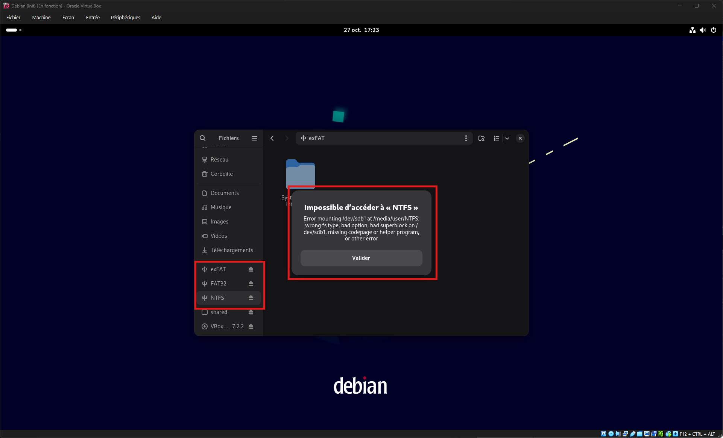Open Corbeille in the sidebar
Image resolution: width=723 pixels, height=438 pixels.
click(222, 174)
